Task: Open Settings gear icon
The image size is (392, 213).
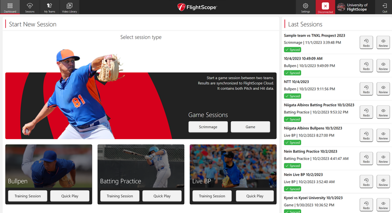Action: tap(305, 7)
